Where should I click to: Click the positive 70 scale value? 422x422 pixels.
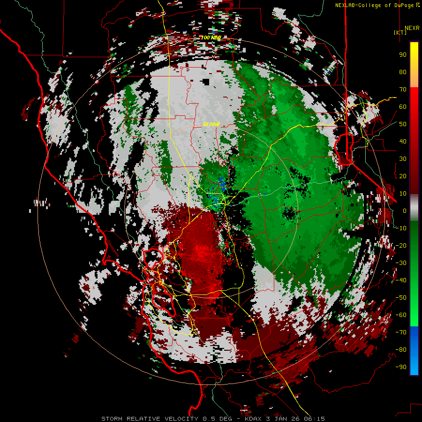[403, 90]
